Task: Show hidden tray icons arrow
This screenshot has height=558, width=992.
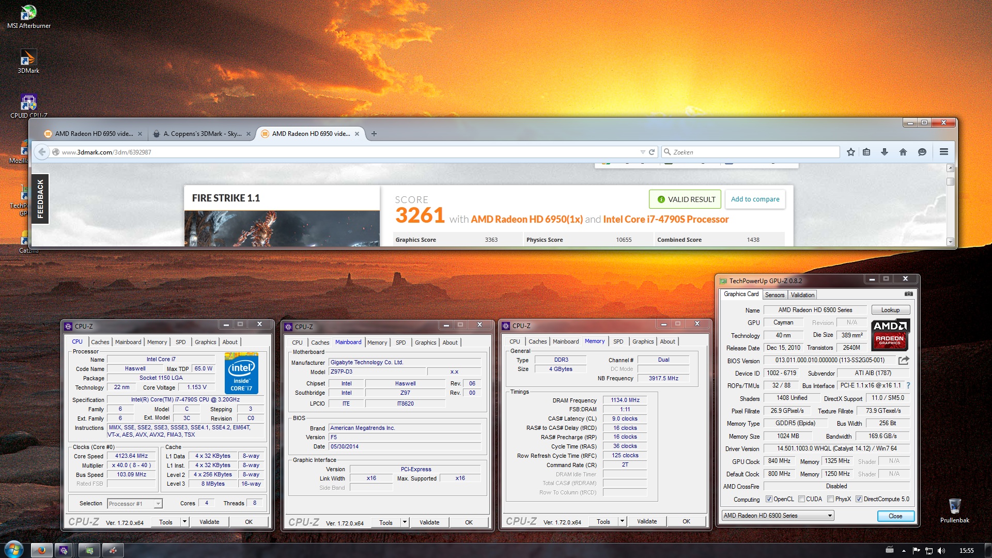Action: click(904, 551)
